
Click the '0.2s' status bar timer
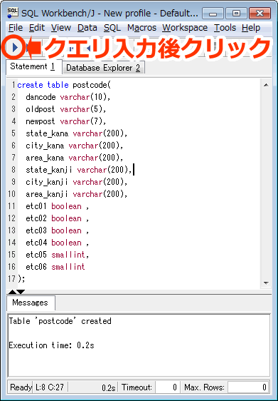point(109,387)
